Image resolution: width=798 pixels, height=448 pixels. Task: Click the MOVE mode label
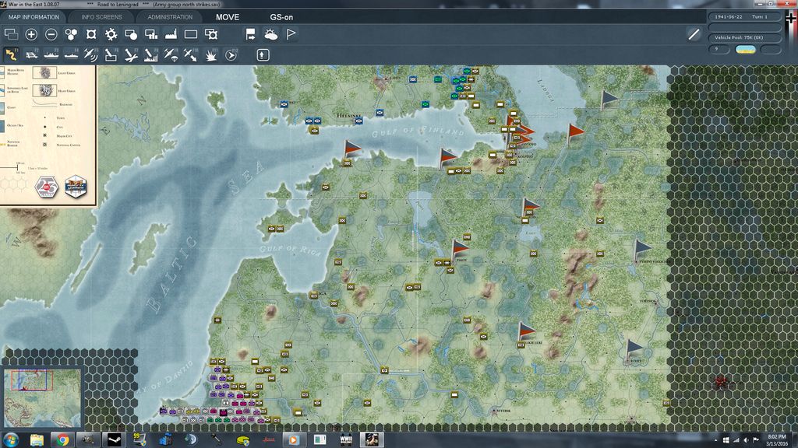228,17
